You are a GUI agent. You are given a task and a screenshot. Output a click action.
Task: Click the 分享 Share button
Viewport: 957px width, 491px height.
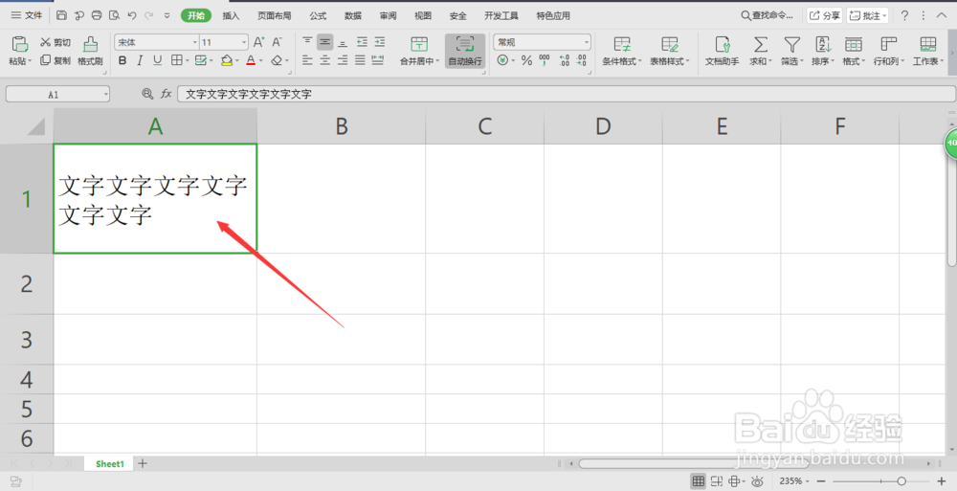tap(825, 16)
